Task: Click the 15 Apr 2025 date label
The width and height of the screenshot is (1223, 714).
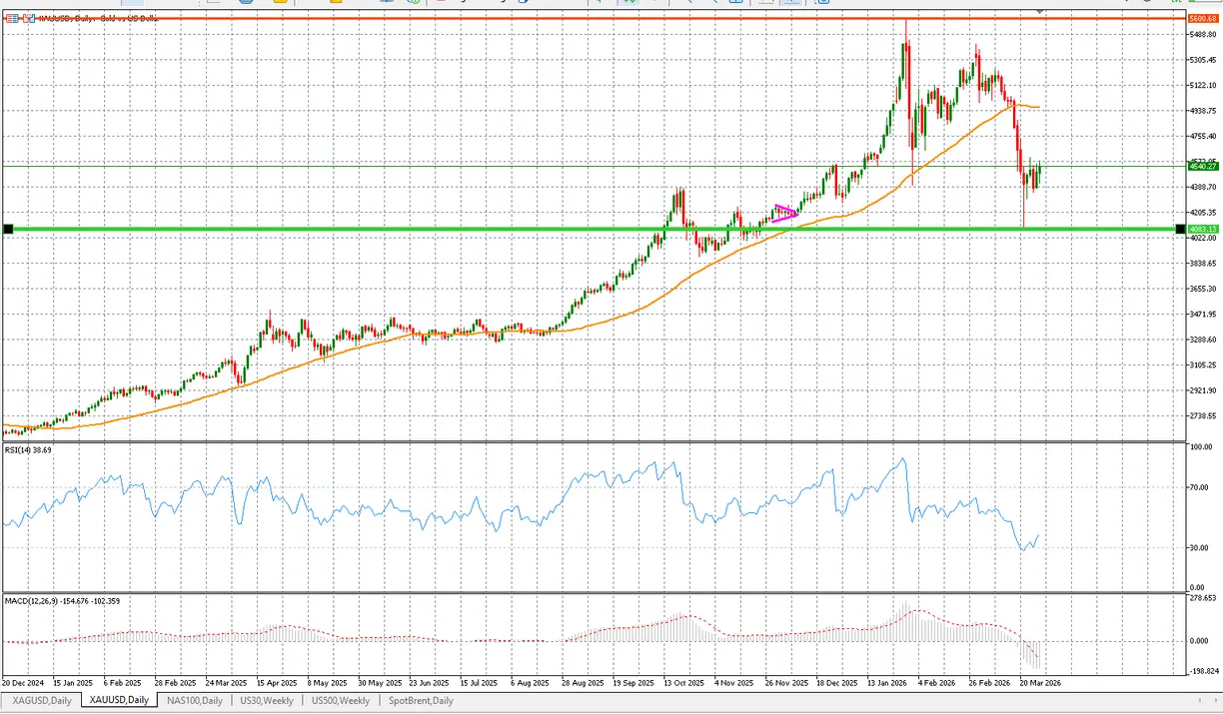Action: pos(276,684)
